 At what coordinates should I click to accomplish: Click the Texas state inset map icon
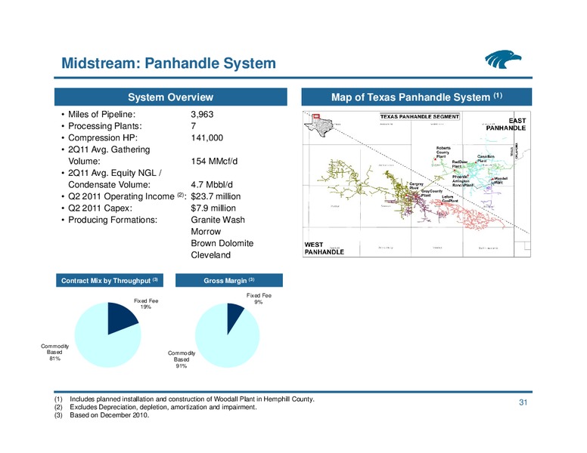318,125
